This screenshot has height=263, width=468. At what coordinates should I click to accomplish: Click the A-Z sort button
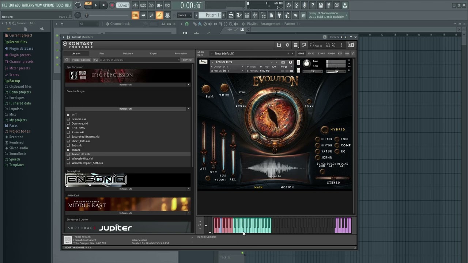pos(95,60)
